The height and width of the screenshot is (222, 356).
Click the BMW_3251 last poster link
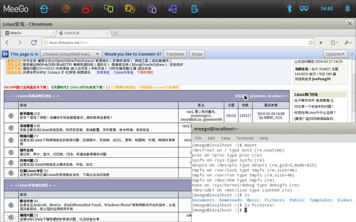point(273,118)
